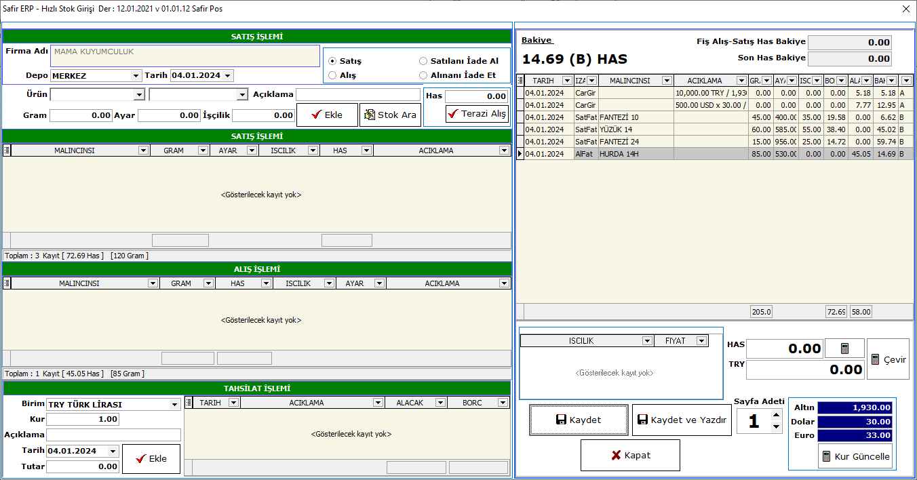Click the grid menu icon of Tahsilat table
The image size is (917, 480).
(x=189, y=403)
